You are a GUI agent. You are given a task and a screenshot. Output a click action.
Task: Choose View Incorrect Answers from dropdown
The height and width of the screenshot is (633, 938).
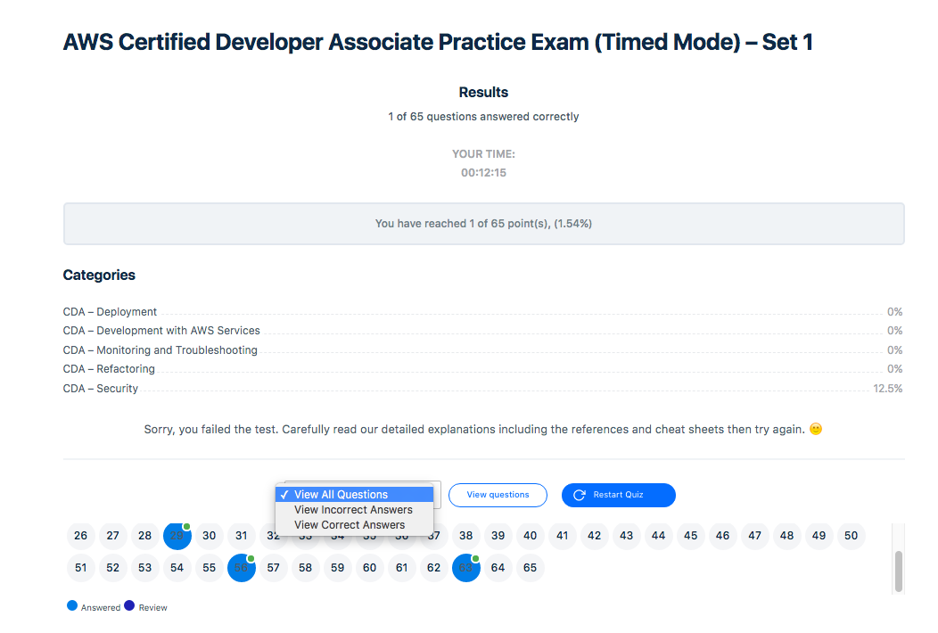click(353, 510)
